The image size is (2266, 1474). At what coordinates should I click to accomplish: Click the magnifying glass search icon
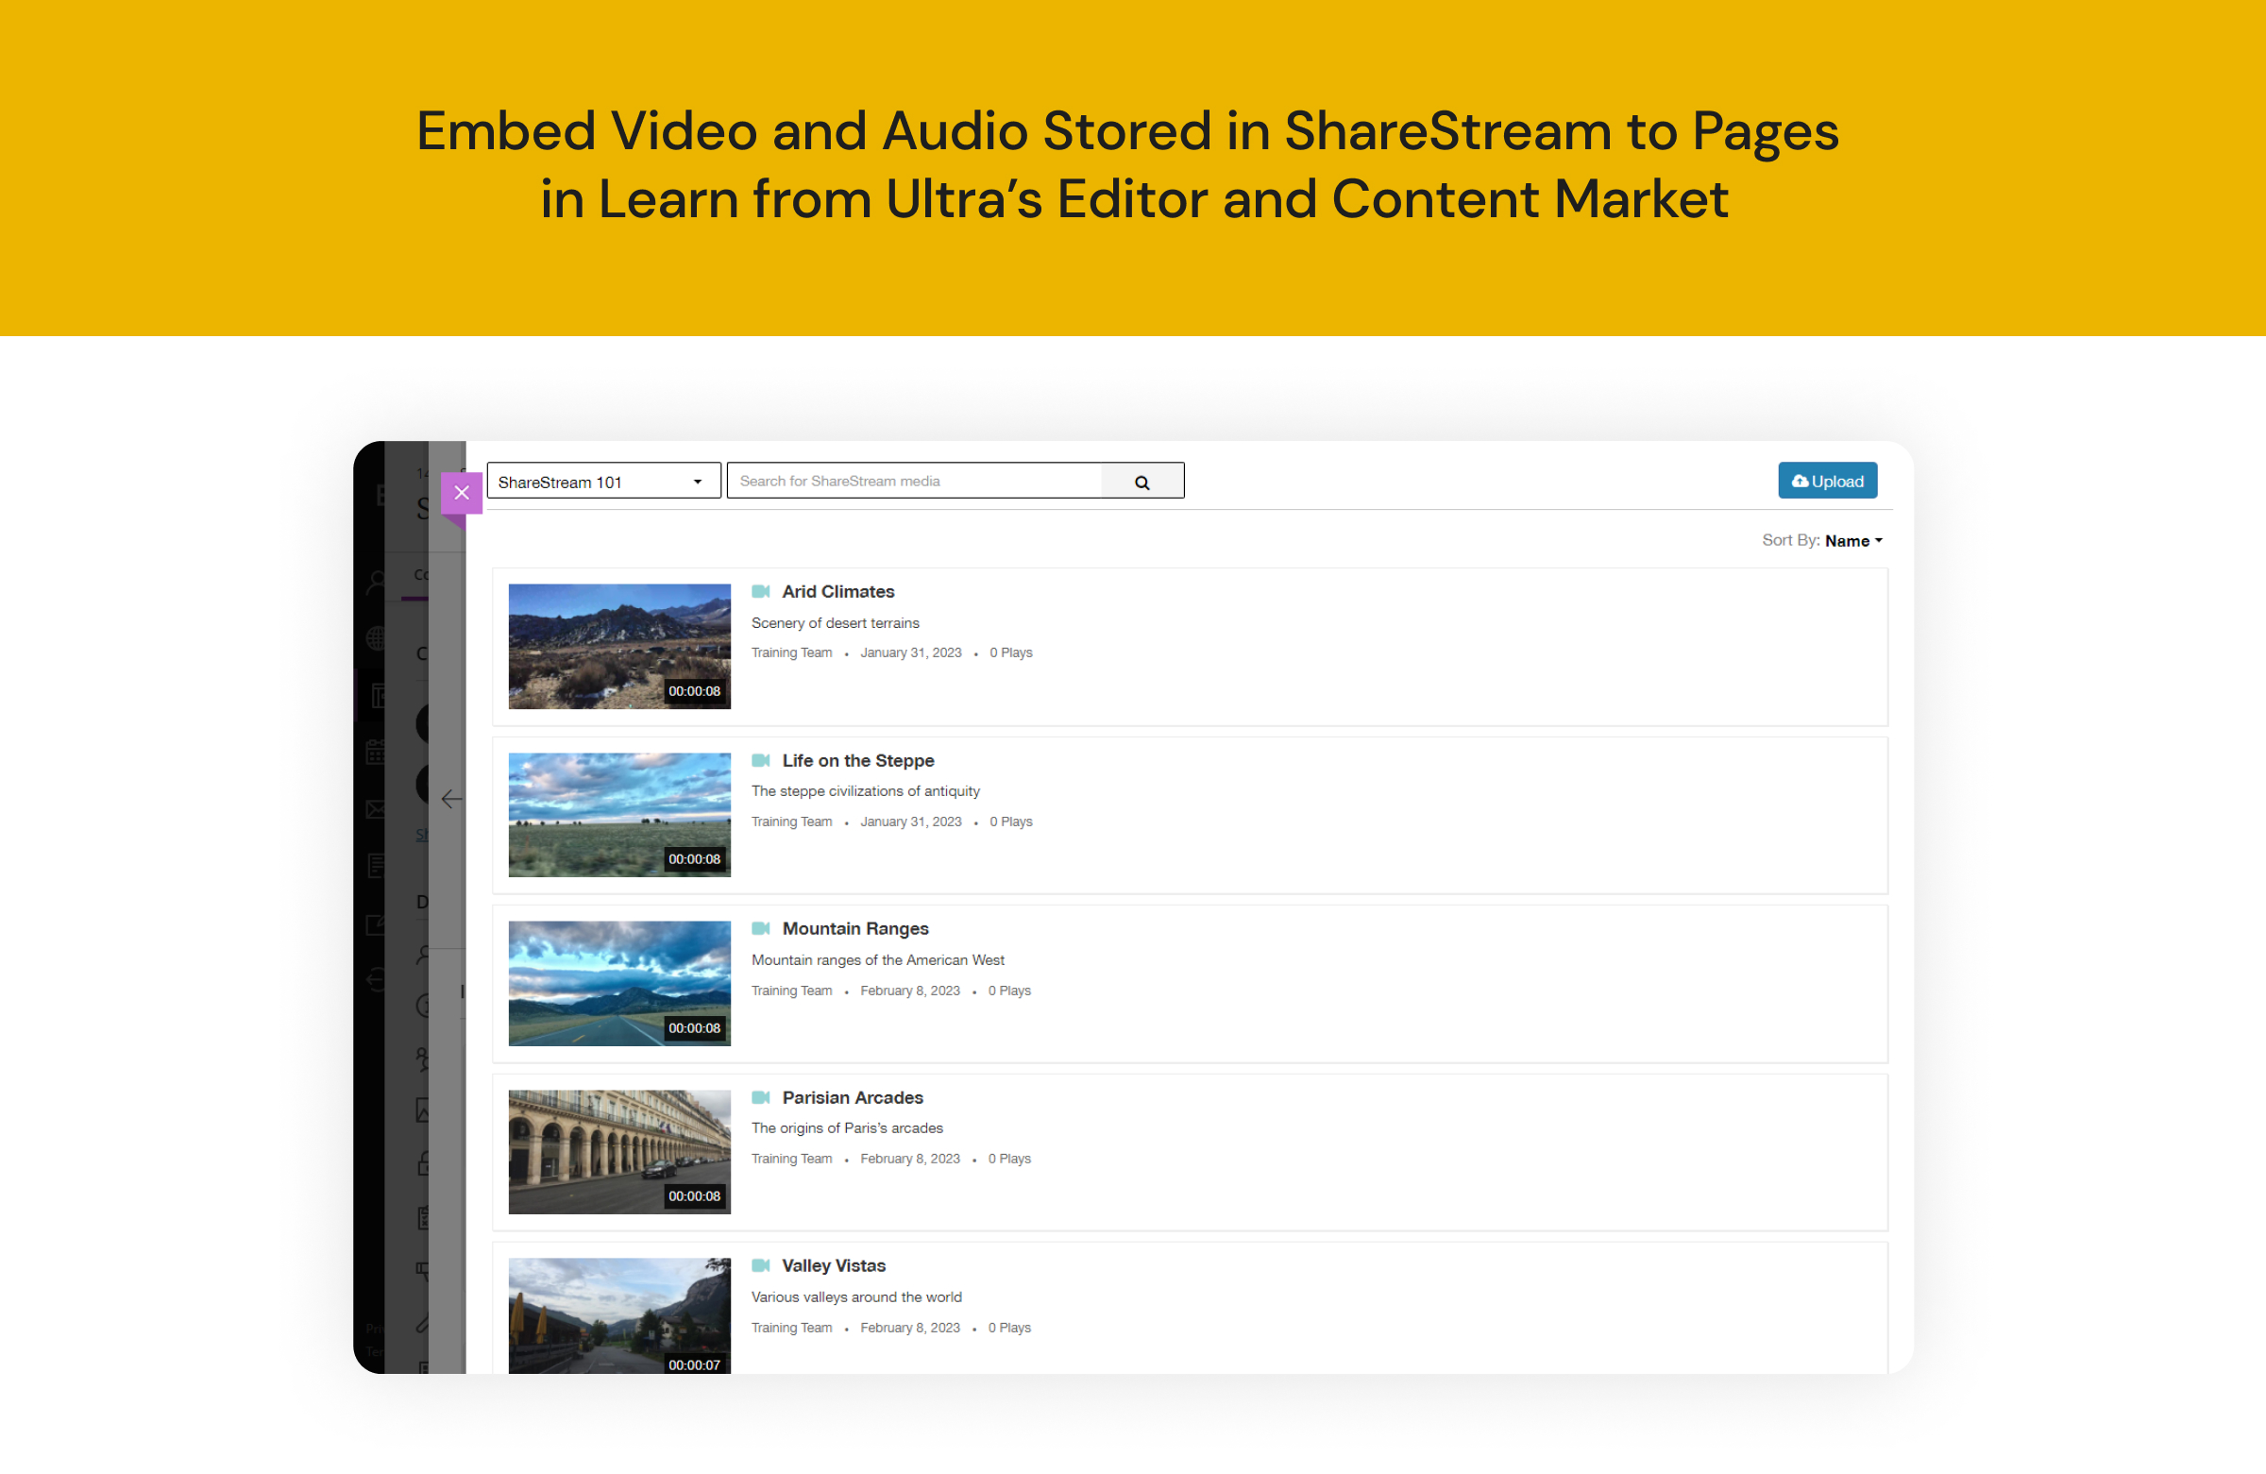[1141, 482]
